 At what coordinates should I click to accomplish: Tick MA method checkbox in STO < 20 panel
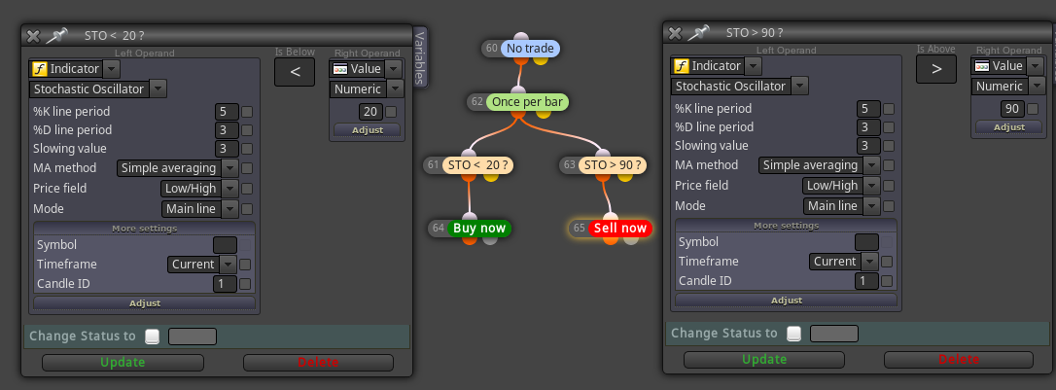247,168
